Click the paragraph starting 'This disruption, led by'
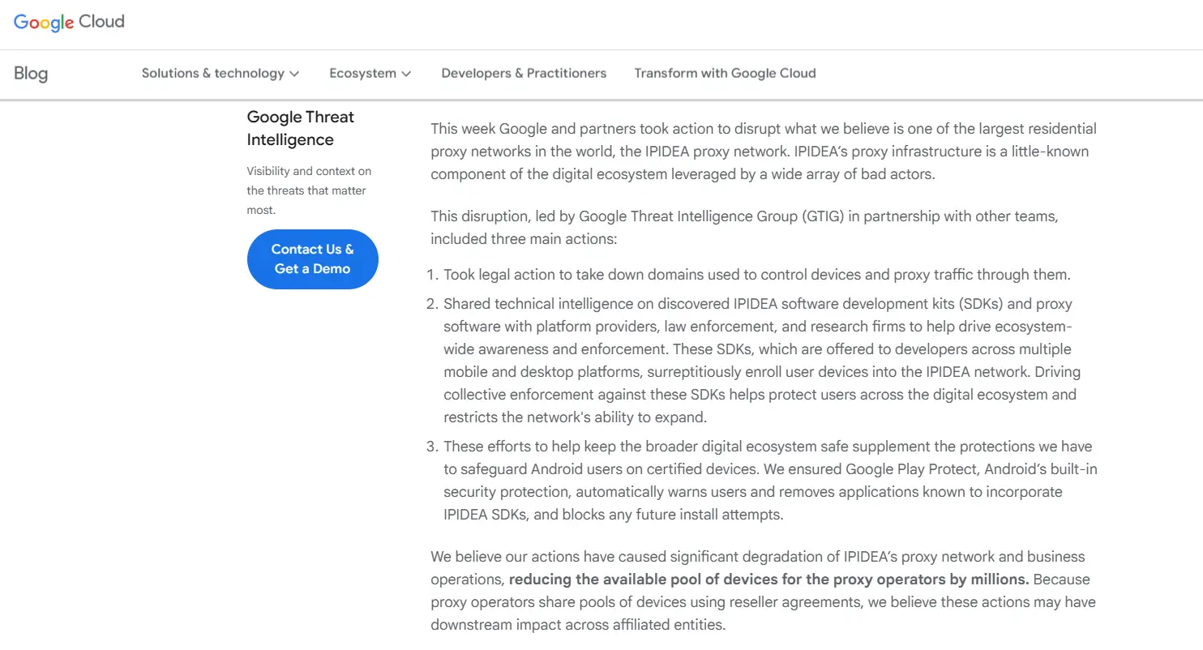Screen dimensions: 1203x650 (743, 228)
